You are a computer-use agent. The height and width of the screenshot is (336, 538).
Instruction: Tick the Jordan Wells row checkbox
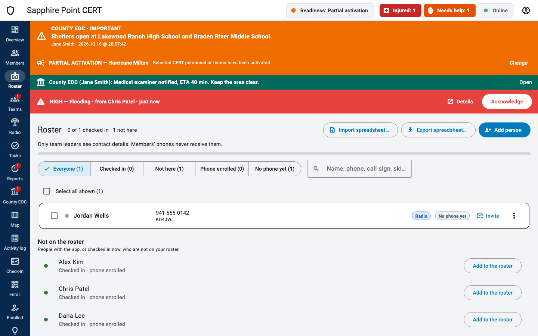[54, 216]
